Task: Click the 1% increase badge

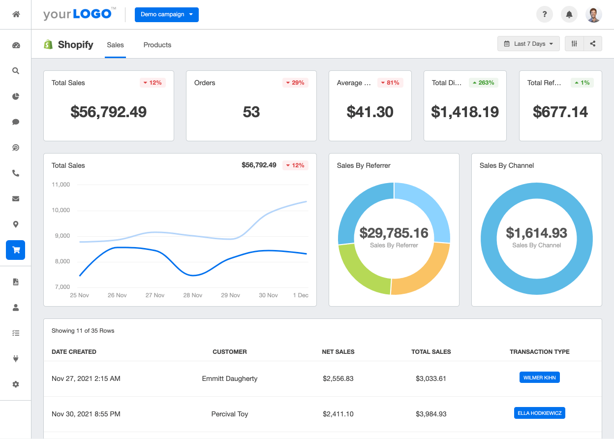Action: coord(582,83)
